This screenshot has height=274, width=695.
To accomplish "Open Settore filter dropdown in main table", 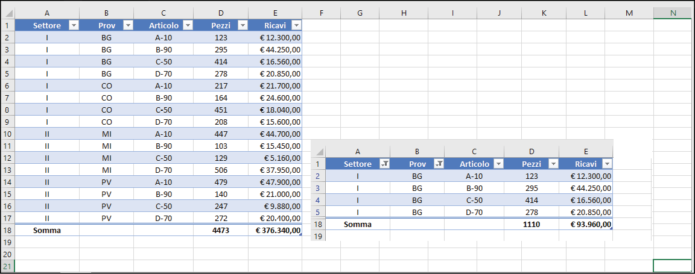I will [x=74, y=26].
